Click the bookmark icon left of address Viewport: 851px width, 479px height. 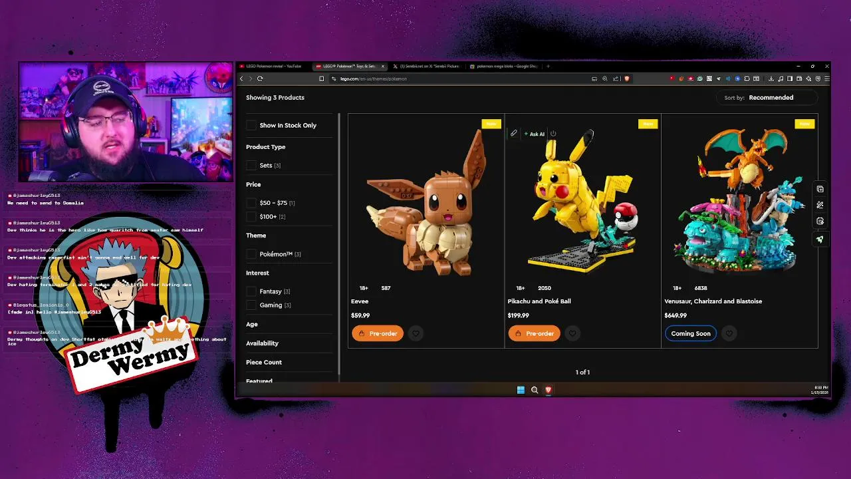point(321,79)
